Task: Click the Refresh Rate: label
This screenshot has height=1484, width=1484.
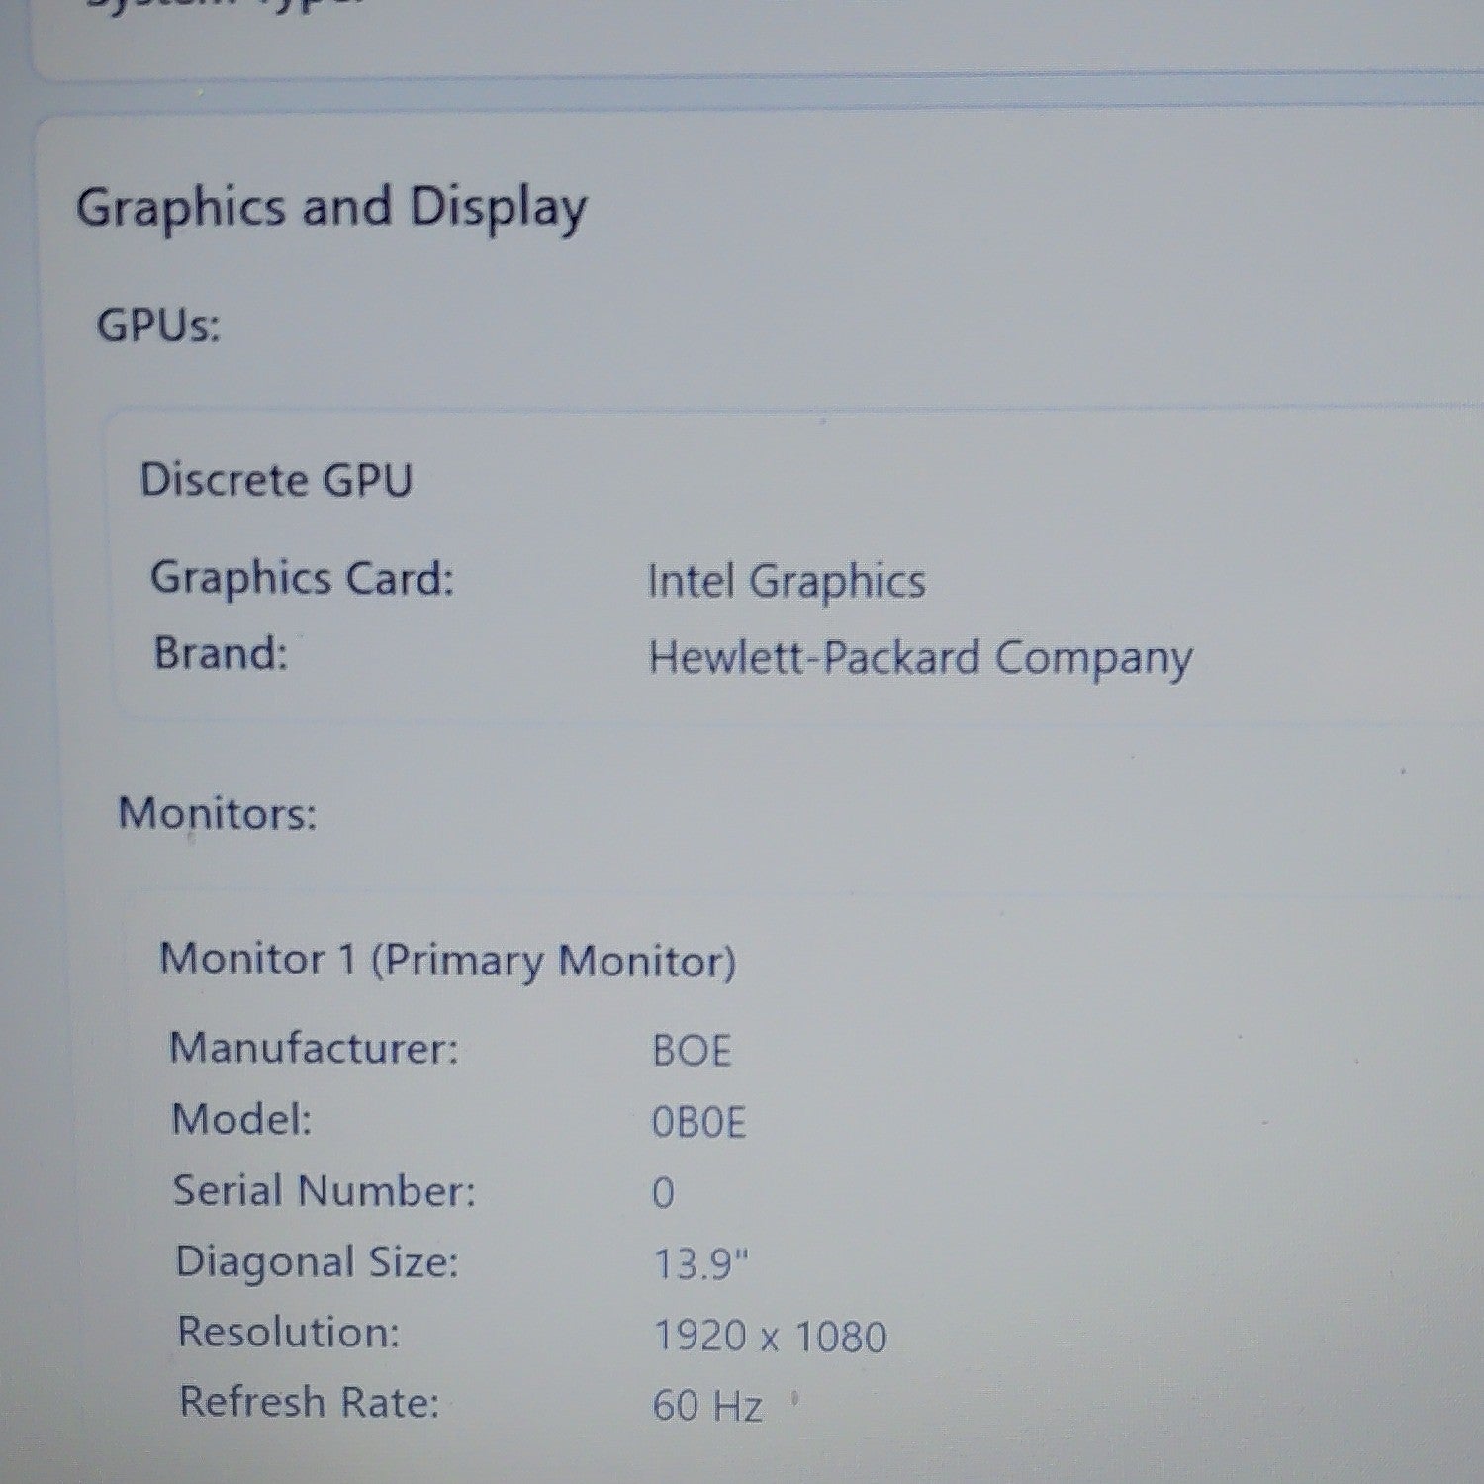Action: click(310, 1403)
